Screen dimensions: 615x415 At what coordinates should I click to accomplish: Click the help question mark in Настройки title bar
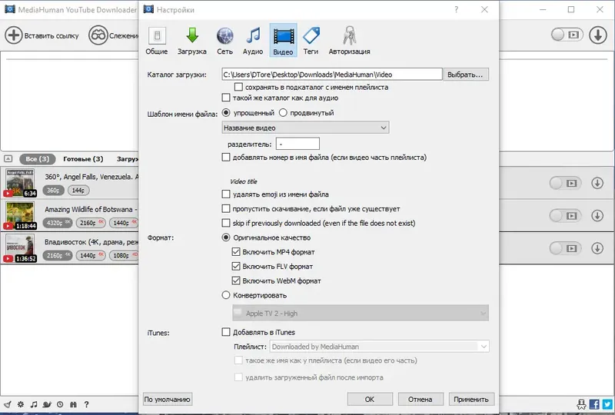pyautogui.click(x=456, y=9)
